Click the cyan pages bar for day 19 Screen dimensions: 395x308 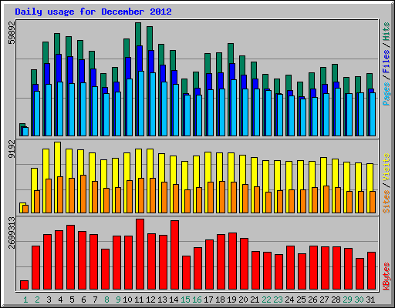[234, 108]
